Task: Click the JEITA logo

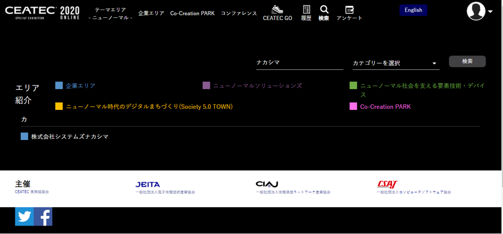Action: coord(148,184)
